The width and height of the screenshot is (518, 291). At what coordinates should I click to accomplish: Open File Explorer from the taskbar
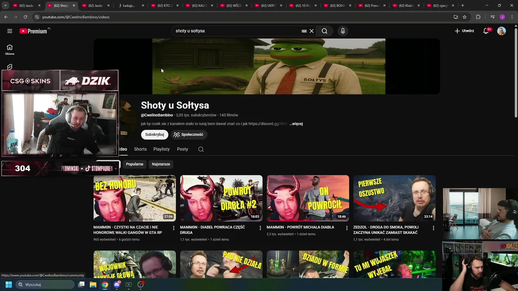point(93,285)
